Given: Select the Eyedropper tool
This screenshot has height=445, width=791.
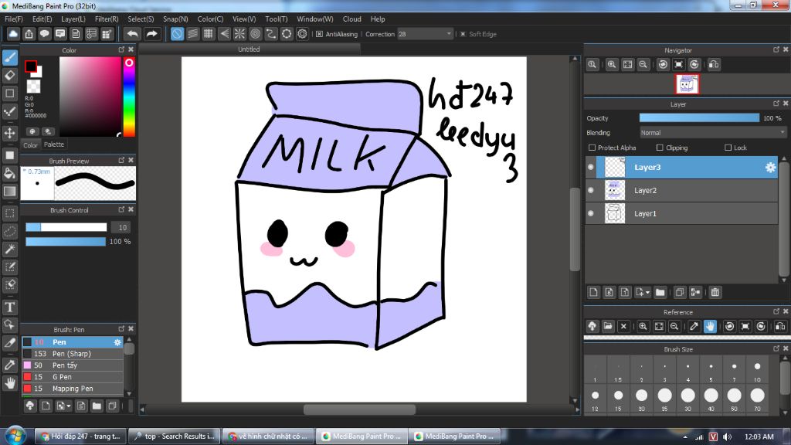Looking at the screenshot, I should coord(10,365).
